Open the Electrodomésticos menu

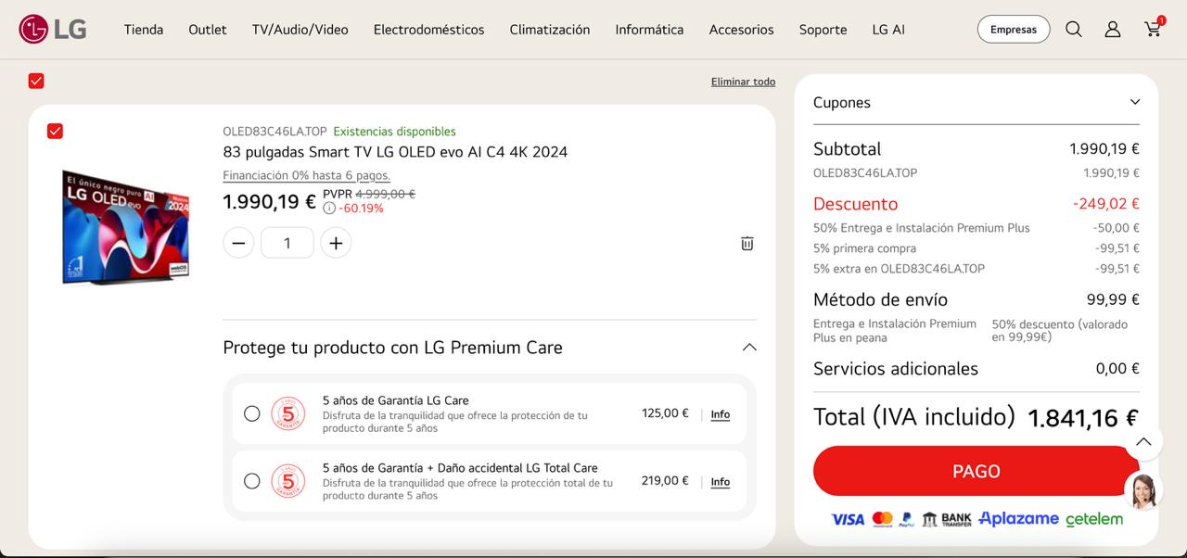tap(429, 30)
